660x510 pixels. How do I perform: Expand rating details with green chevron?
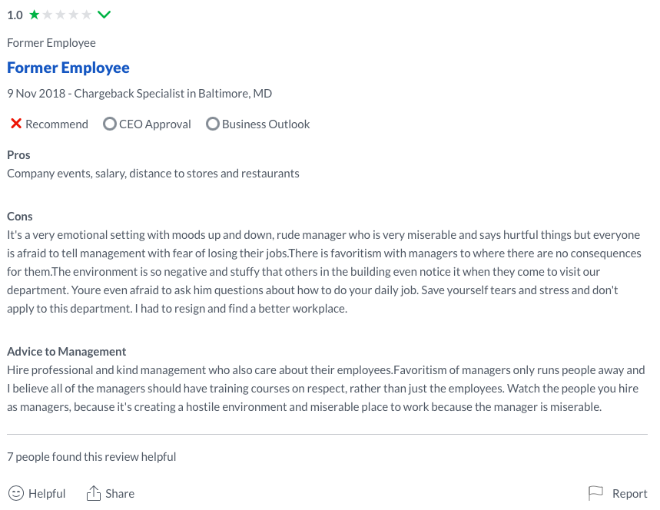click(104, 15)
